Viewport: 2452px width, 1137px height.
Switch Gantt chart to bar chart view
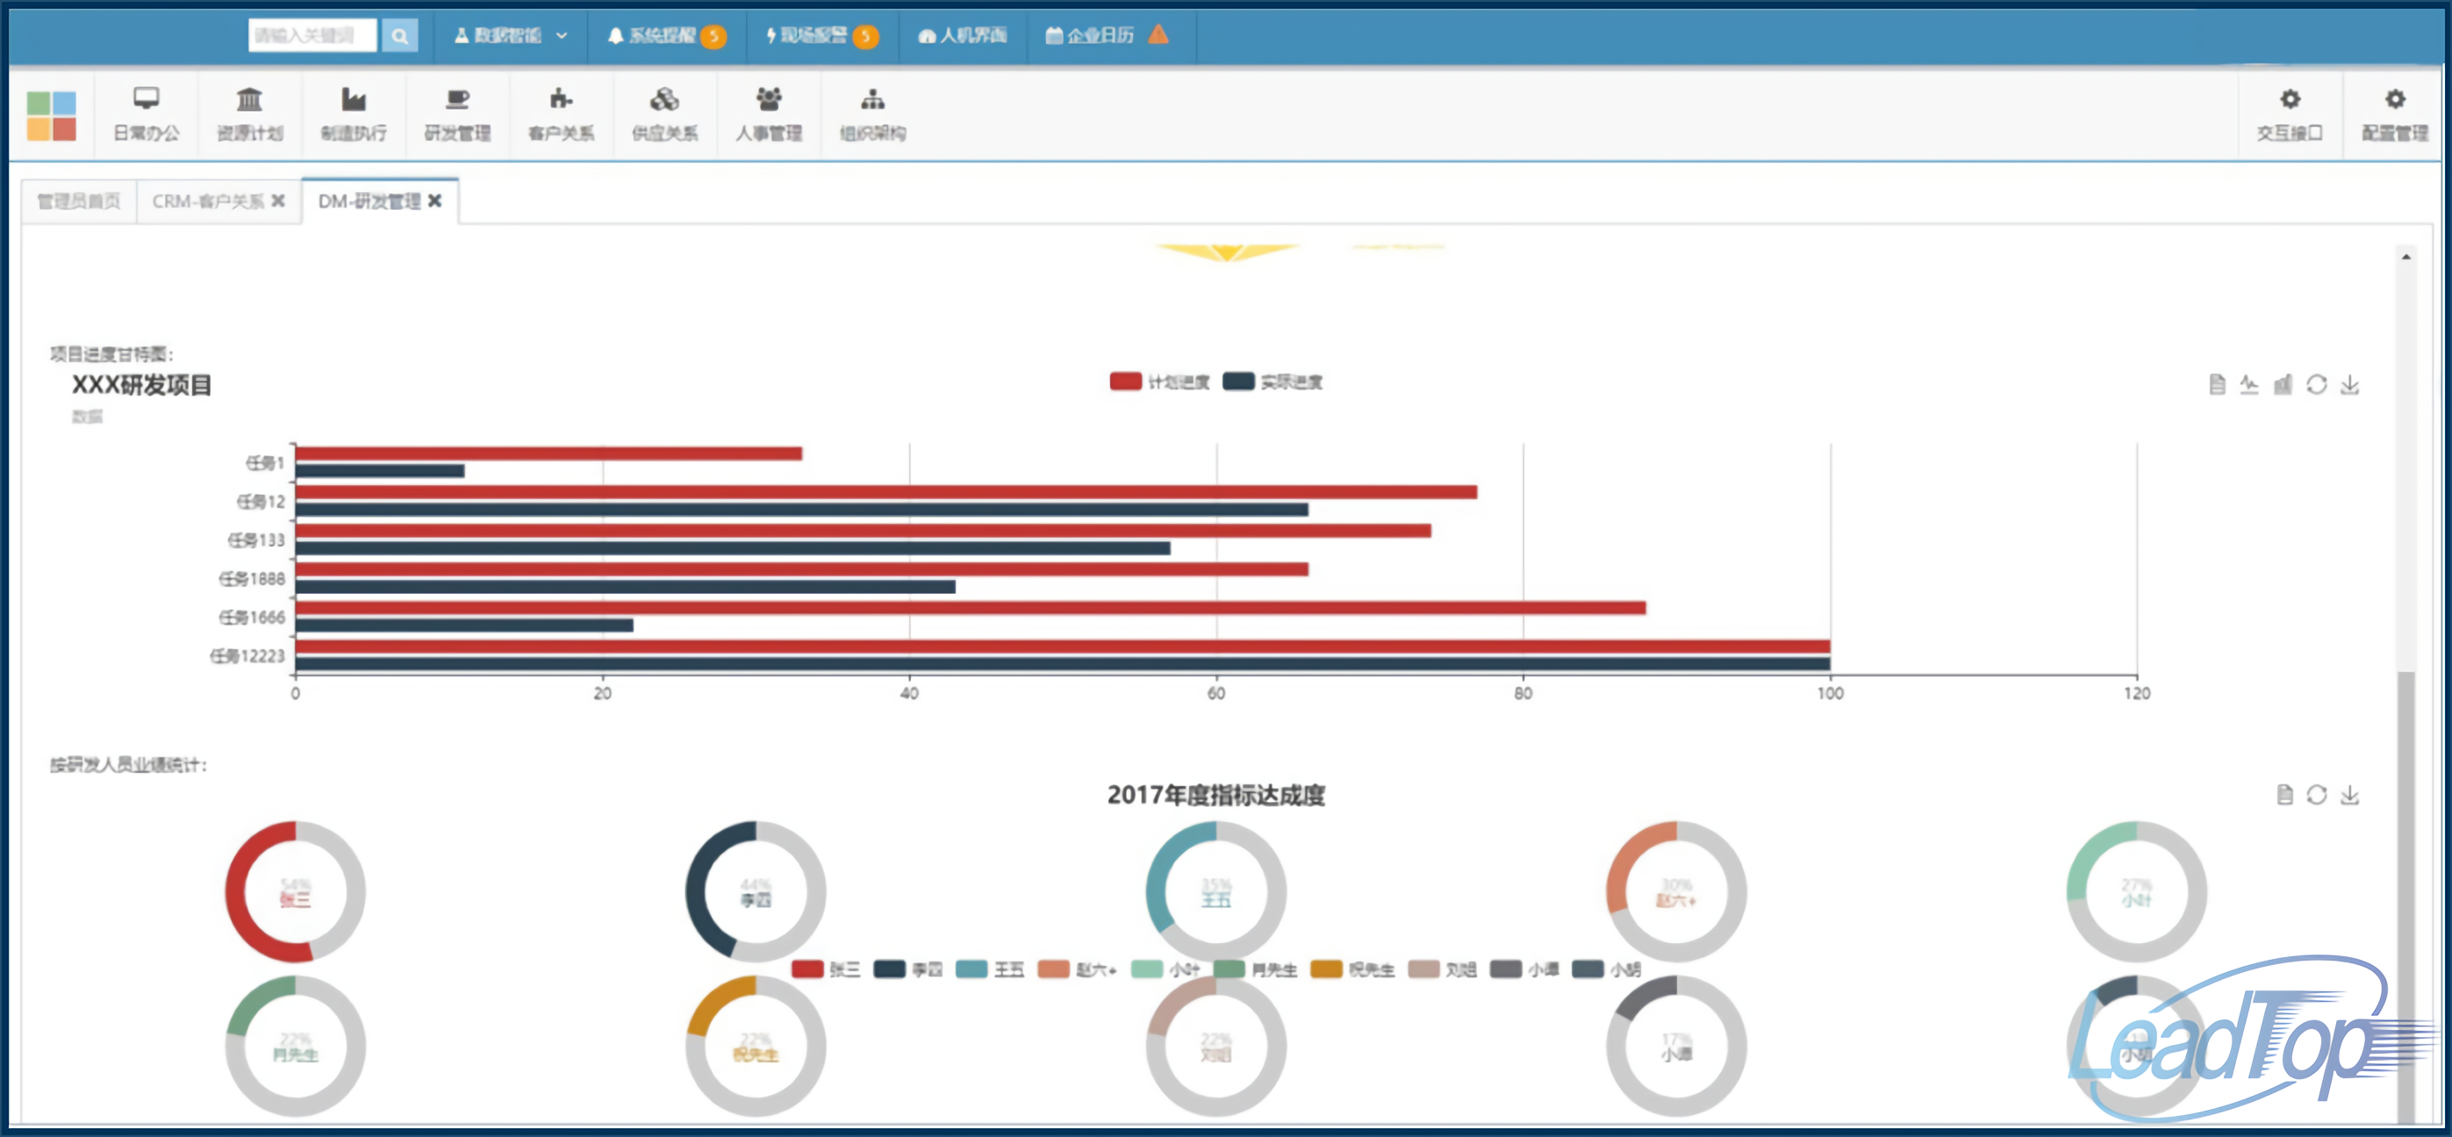click(x=2283, y=384)
